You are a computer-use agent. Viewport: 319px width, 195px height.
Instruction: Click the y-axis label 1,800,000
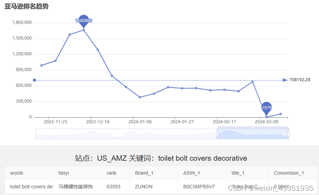[x=22, y=23]
